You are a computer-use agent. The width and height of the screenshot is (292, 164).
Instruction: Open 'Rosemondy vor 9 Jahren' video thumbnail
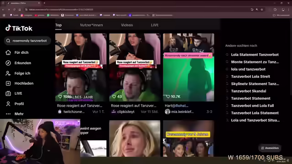point(188,138)
